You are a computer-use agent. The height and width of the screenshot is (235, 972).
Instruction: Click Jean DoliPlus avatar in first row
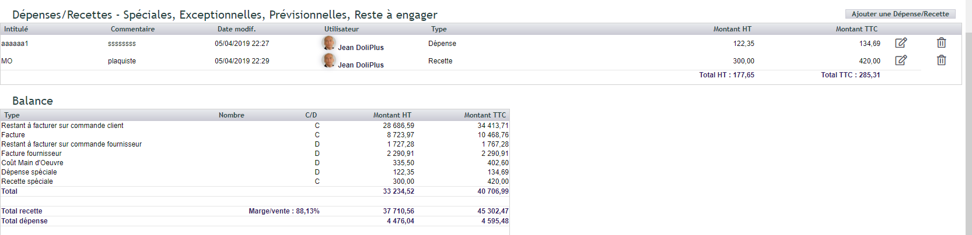point(329,43)
